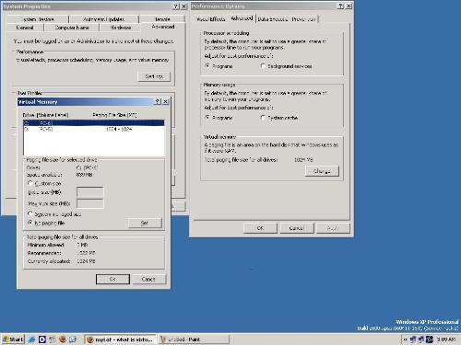Launch Internet Explorer from Quick Launch

tap(31, 339)
